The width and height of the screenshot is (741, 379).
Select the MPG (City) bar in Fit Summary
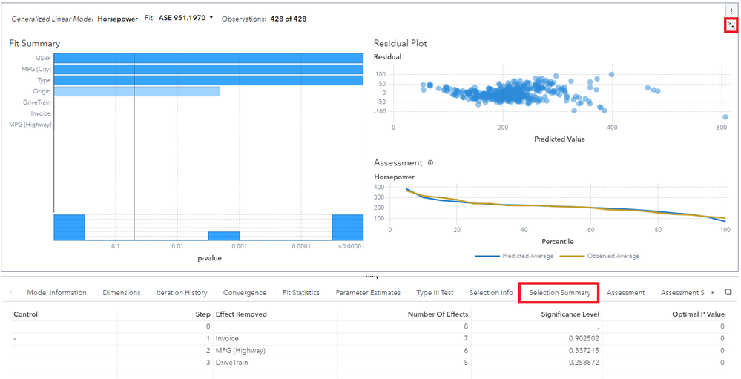point(208,70)
